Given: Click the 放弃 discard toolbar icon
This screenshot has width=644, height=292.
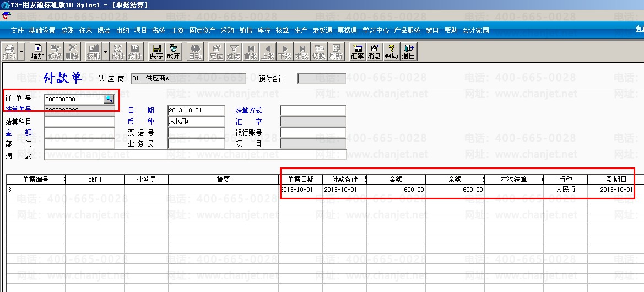Looking at the screenshot, I should point(174,52).
